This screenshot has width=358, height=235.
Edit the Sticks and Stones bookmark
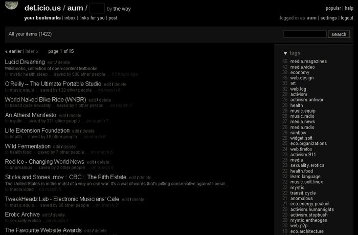click(132, 178)
